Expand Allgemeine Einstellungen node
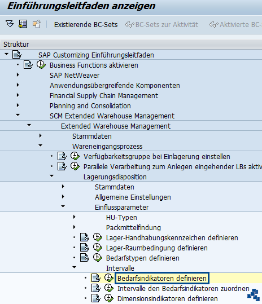262x304 pixels. 63,197
